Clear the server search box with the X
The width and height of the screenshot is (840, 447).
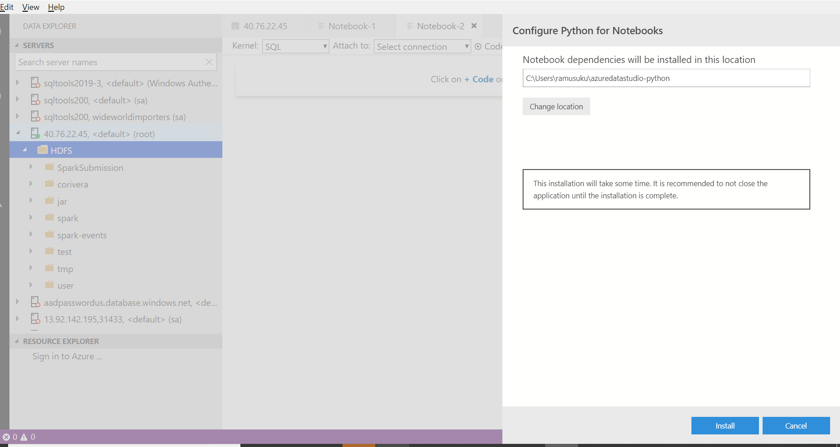click(209, 62)
